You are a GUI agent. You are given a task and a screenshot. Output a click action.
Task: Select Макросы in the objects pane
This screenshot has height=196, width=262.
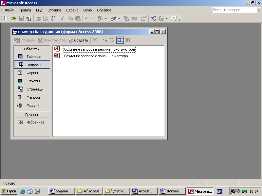(32, 97)
